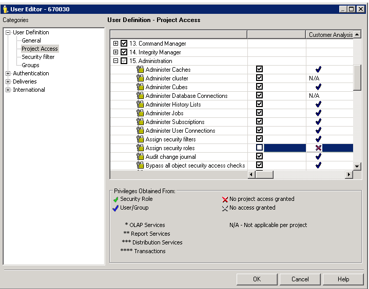The height and width of the screenshot is (289, 369).
Task: Check the Assign security roles checkbox
Action: (259, 148)
